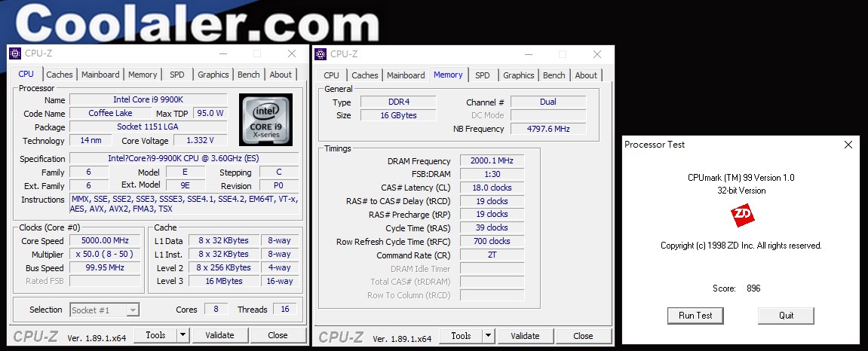Click CPU-Z app icon in right window title bar

tap(321, 54)
